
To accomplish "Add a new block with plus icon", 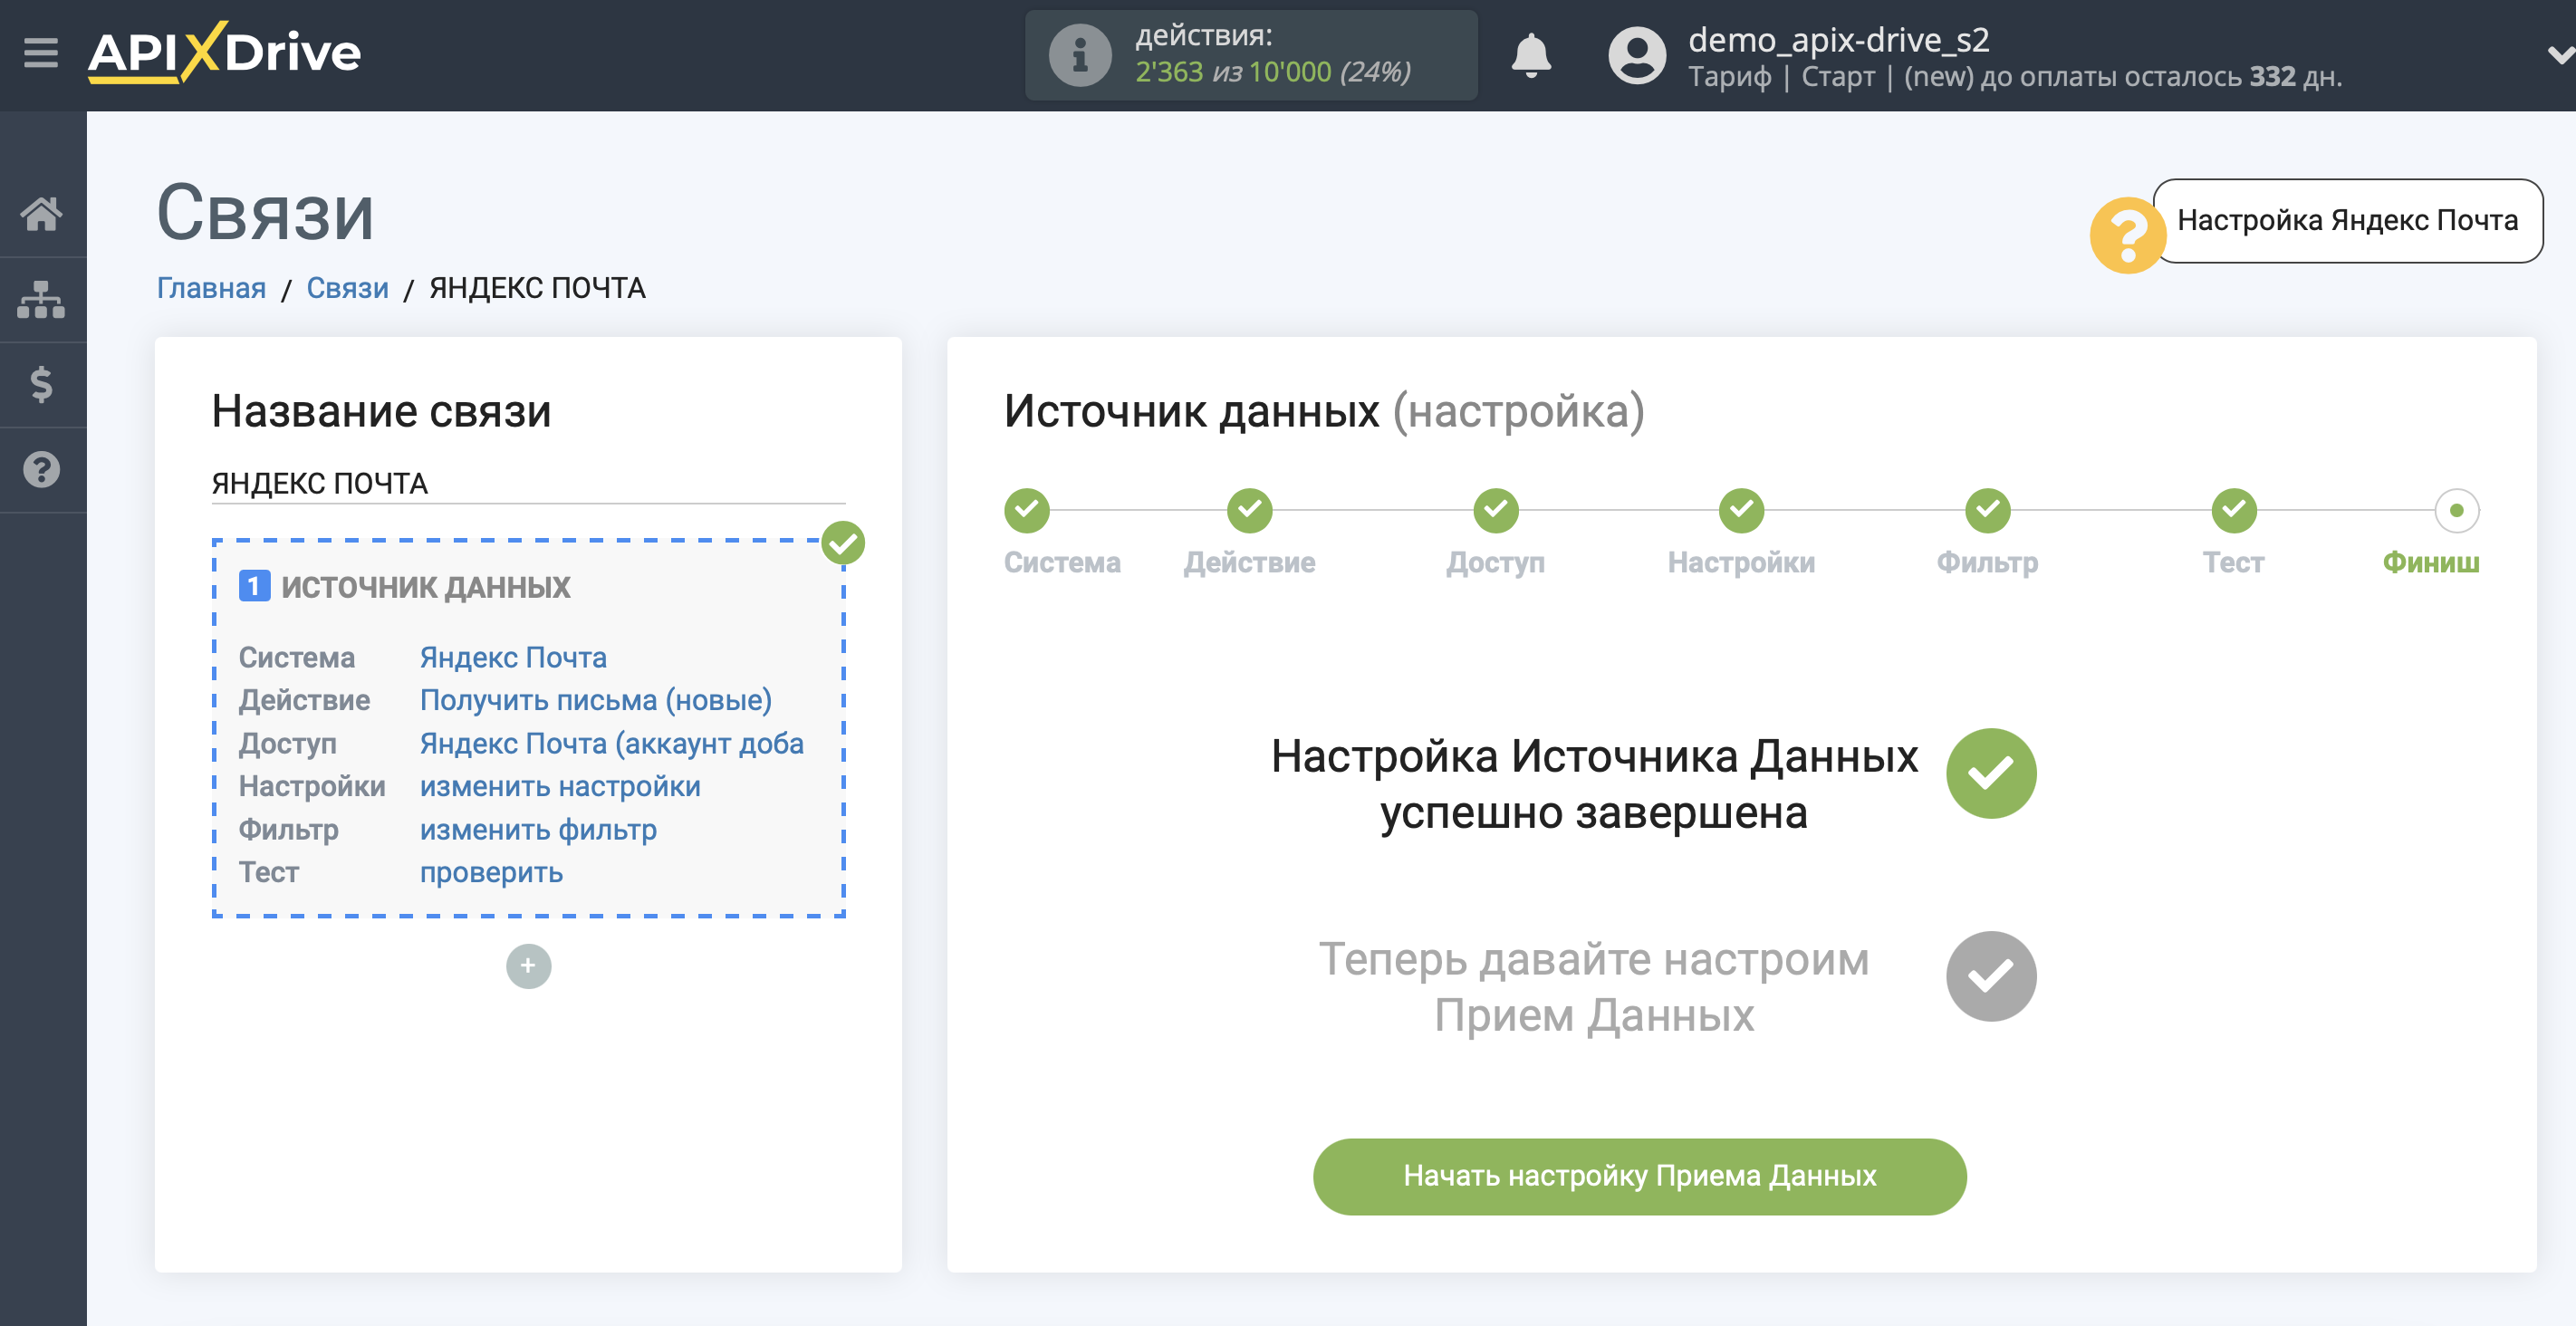I will [528, 966].
